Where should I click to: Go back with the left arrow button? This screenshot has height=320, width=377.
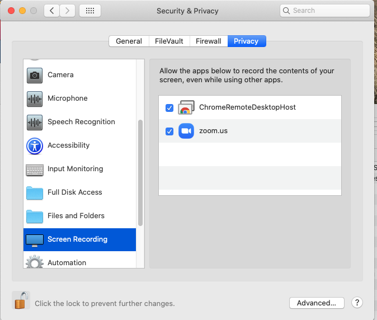[x=52, y=11]
